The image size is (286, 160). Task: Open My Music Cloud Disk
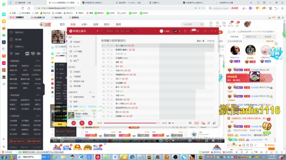pos(77,81)
